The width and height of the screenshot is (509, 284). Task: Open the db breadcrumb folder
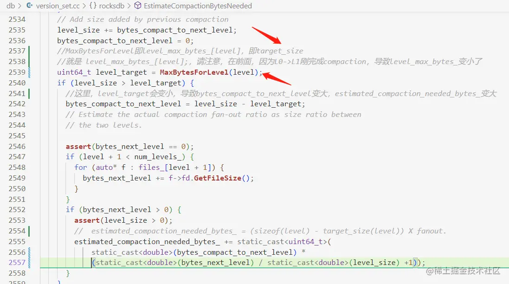11,6
